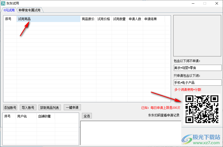Click the 东东扫码查看申请记录 label
This screenshot has height=147, width=223.
coord(164,115)
